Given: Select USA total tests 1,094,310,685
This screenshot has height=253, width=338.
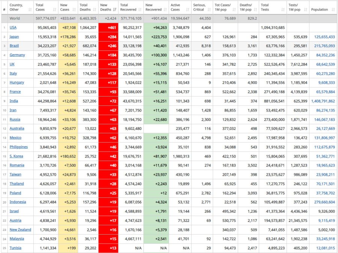Looking at the screenshot, I should coord(273,27).
